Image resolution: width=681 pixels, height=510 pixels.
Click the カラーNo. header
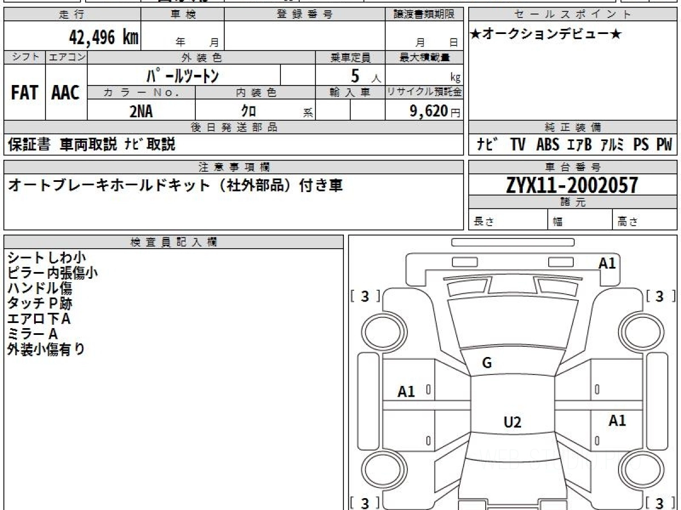pos(141,92)
